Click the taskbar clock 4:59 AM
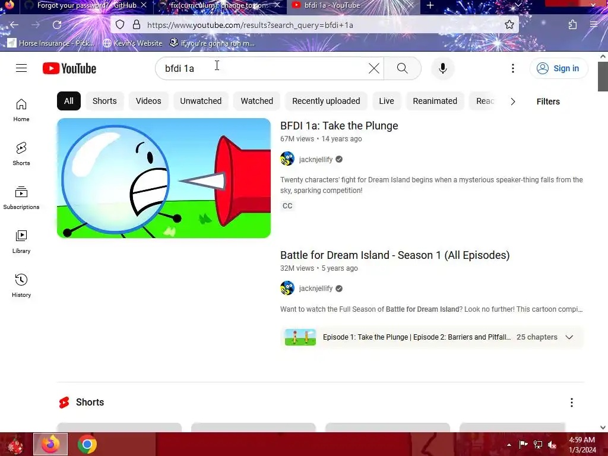 point(582,440)
